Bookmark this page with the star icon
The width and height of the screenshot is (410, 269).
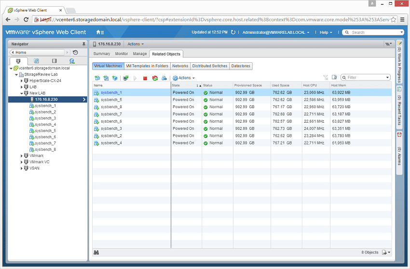pos(393,20)
